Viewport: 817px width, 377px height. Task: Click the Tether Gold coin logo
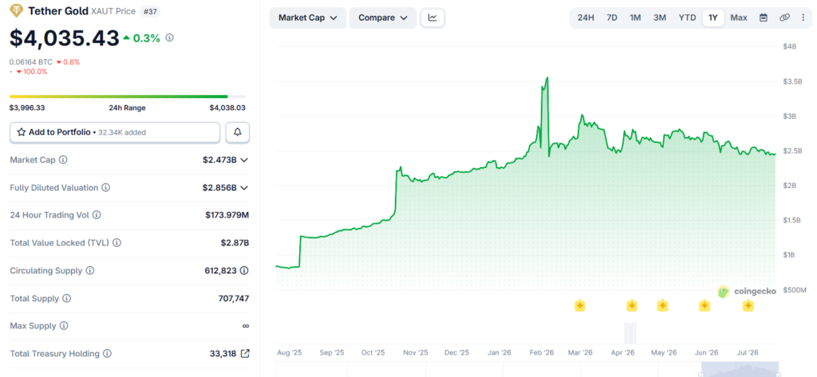tap(18, 11)
